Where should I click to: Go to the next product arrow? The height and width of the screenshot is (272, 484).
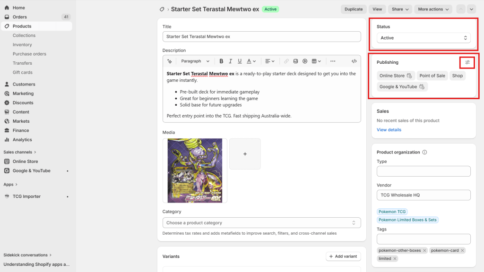tap(471, 9)
